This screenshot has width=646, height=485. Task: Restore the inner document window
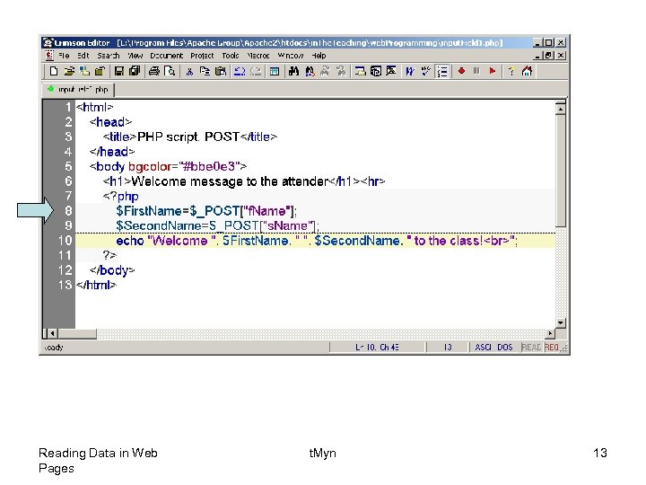coord(548,56)
